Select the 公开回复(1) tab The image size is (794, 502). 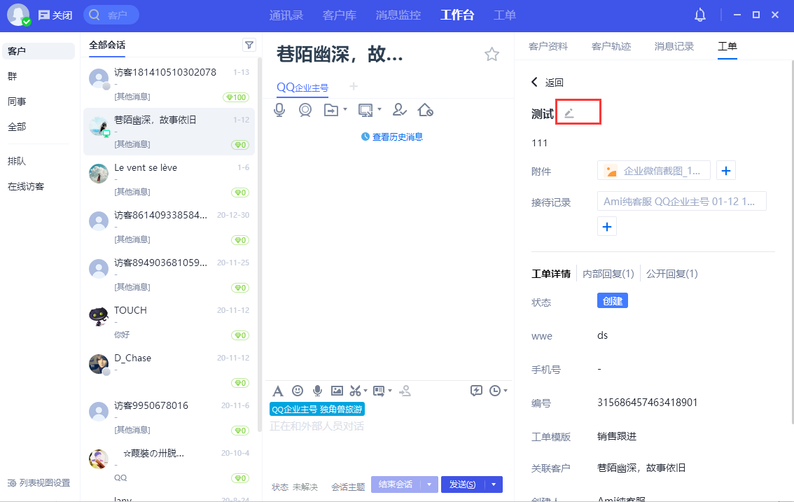coord(672,274)
